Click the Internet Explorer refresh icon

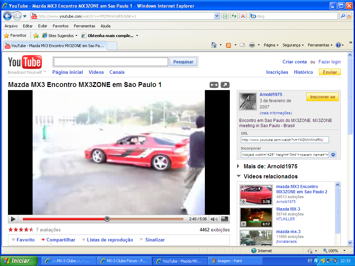click(x=234, y=16)
